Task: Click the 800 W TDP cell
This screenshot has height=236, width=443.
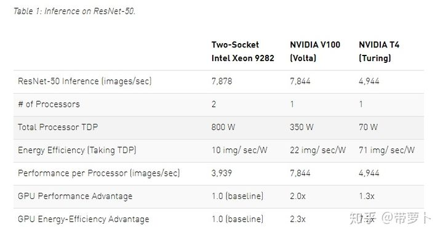Action: point(223,127)
